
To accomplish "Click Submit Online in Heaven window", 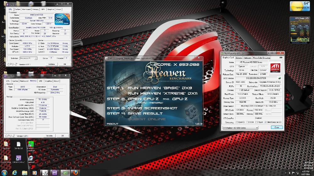I will tap(147, 119).
